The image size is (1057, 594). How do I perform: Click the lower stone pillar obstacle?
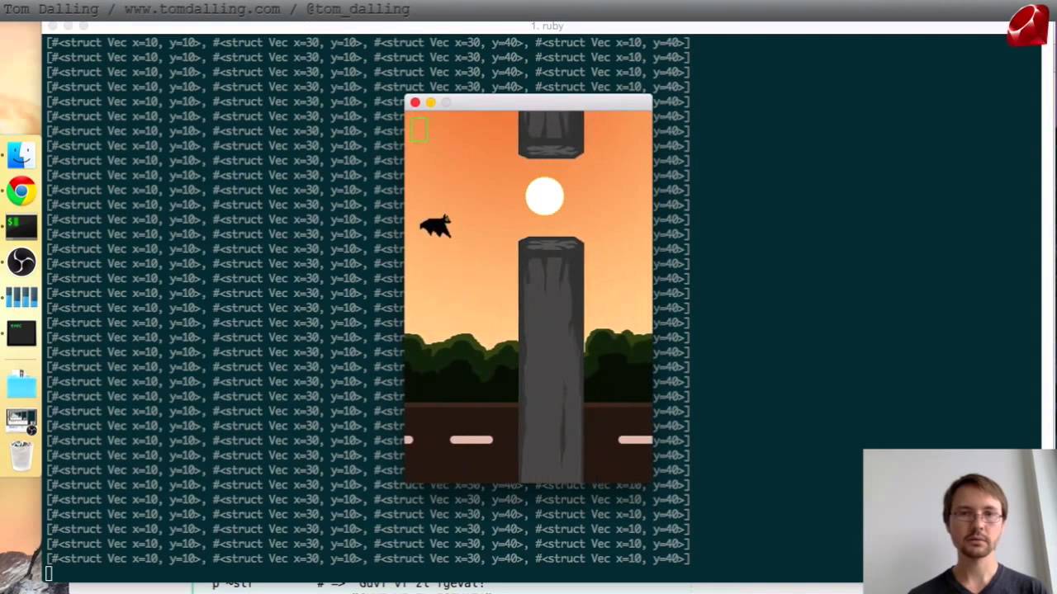551,360
